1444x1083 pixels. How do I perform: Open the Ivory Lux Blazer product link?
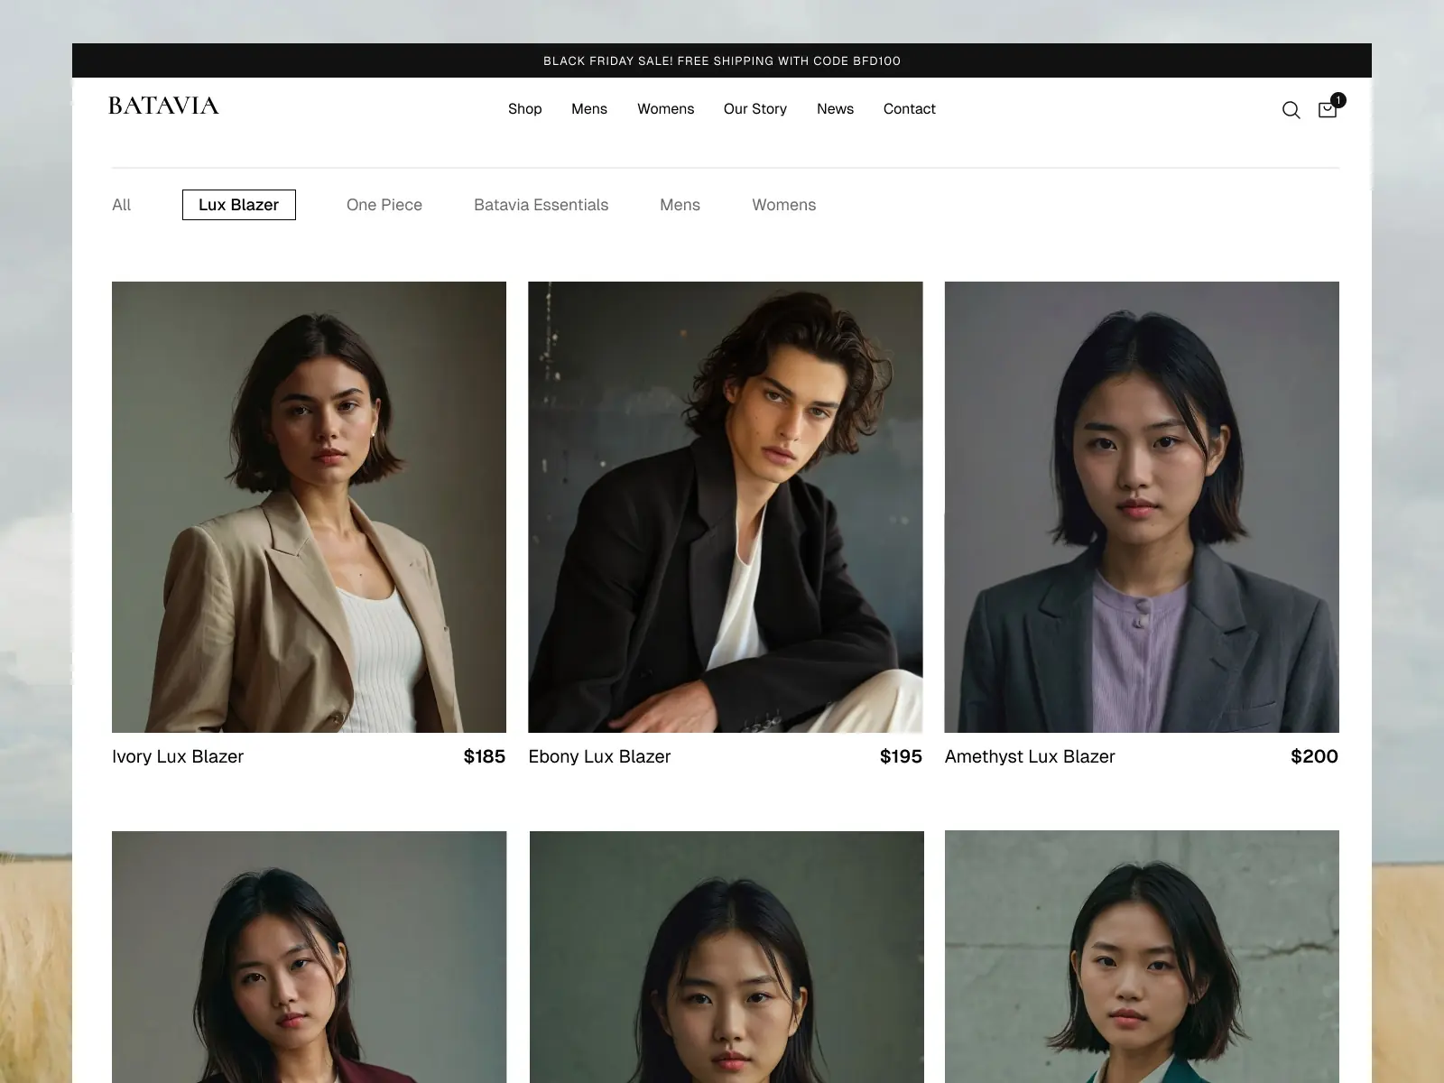click(177, 756)
